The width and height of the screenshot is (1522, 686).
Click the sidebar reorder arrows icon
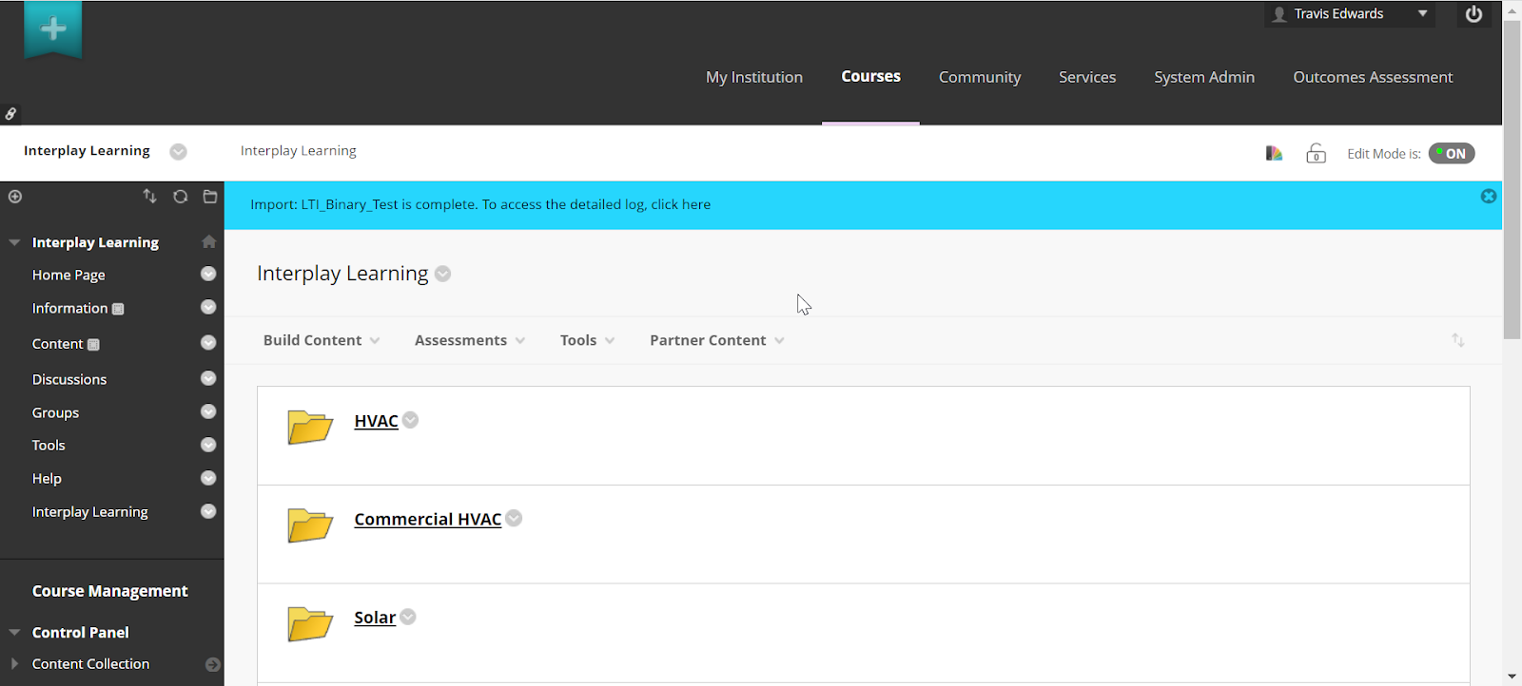tap(149, 197)
